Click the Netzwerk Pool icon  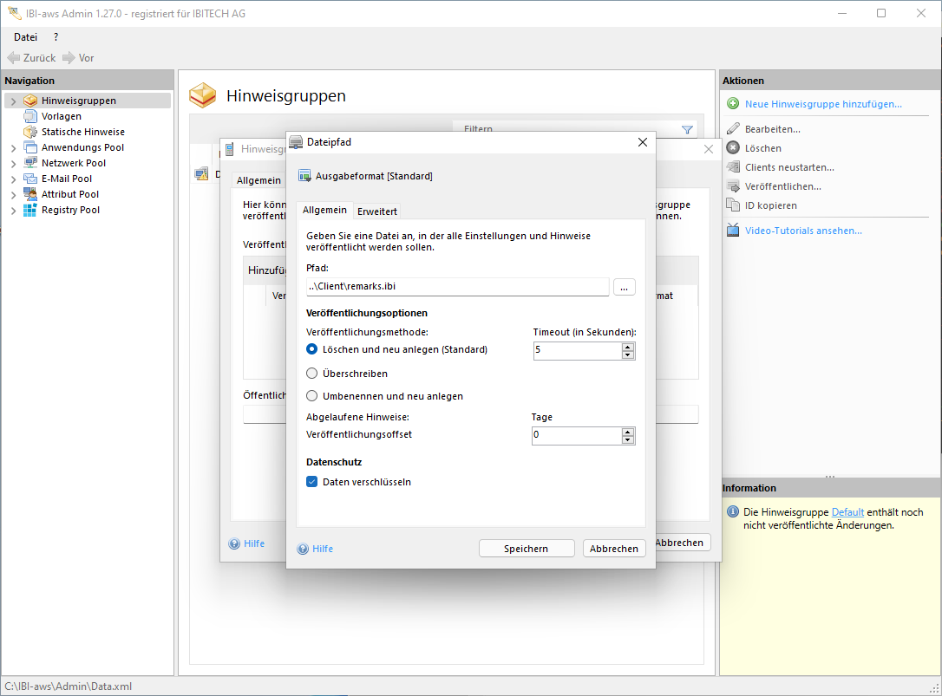30,163
